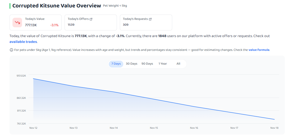Screen dimensions: 287x138
Task: Click the Today's Requests card
Action: click(146, 23)
